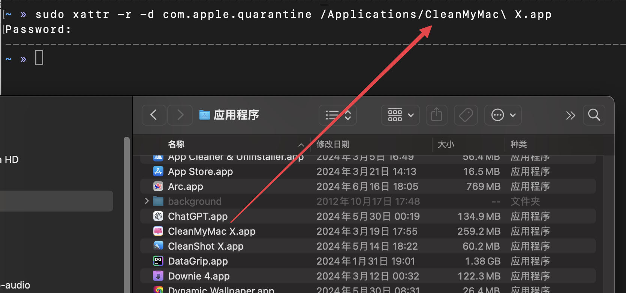Click the size value 1.38 GB

(x=483, y=261)
